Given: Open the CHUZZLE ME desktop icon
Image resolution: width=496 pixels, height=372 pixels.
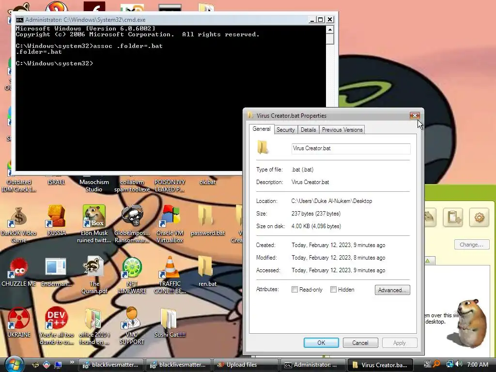Looking at the screenshot, I should click(x=18, y=267).
